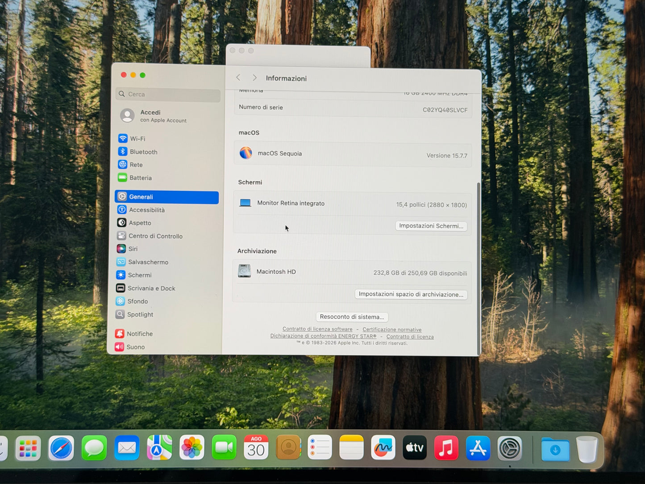645x484 pixels.
Task: Click 232,8 GB di 250,69 GB disponibili
Action: pos(420,273)
